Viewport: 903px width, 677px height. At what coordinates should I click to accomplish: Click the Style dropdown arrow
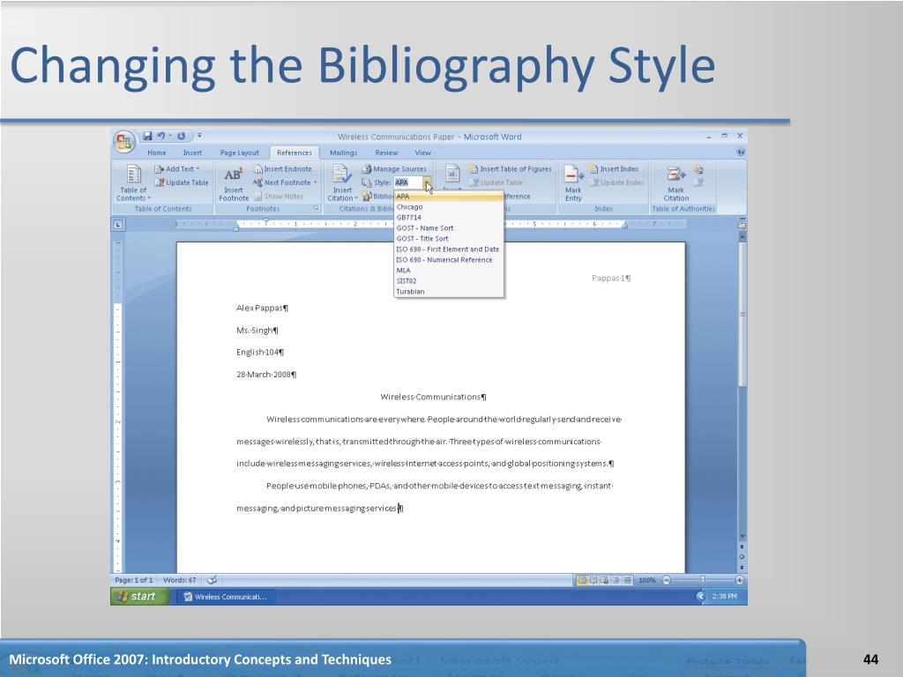pyautogui.click(x=428, y=182)
